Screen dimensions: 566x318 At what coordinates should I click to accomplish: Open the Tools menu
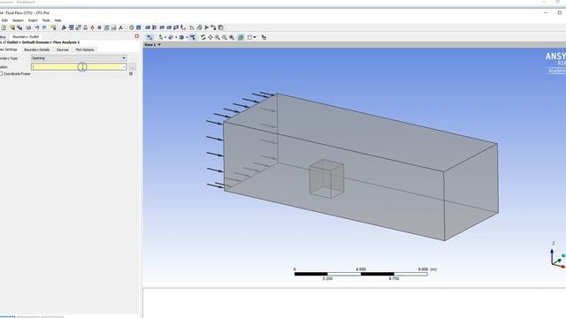pos(46,20)
